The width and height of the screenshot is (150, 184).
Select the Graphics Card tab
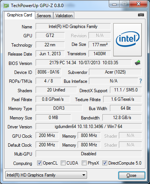pyautogui.click(x=19, y=15)
